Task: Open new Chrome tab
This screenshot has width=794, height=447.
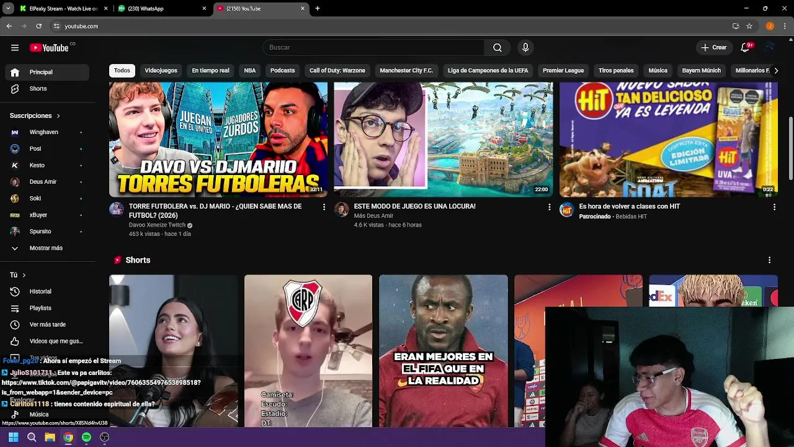Action: 318,9
